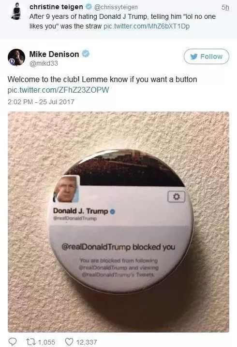Screen dimensions: 237x347
Task: Enlarge the blocked-you button photo
Action: point(118,222)
